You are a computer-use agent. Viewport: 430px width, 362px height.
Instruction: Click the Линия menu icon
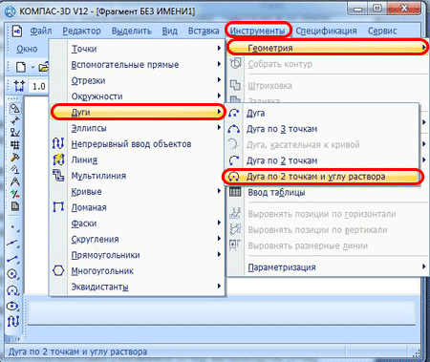pos(58,160)
